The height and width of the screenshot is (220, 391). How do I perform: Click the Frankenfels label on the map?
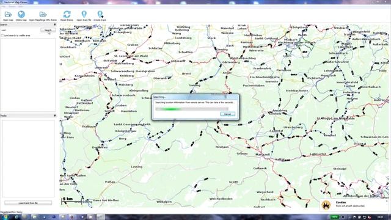tap(262, 68)
